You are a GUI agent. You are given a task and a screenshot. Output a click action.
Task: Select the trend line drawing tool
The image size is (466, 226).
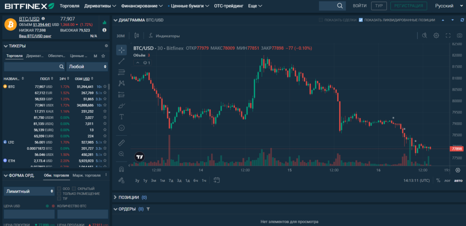click(121, 61)
